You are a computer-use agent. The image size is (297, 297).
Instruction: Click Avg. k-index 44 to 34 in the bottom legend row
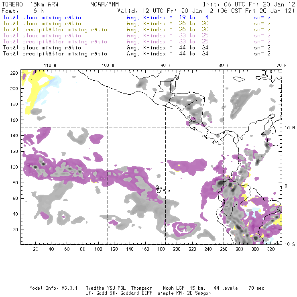168,54
